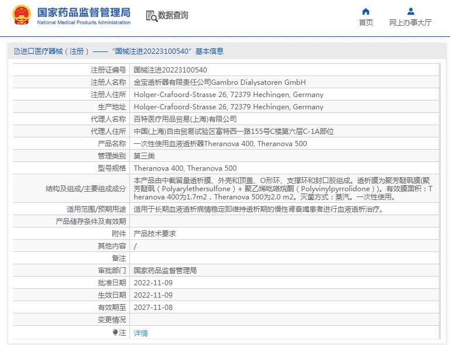
Task: Click the 第三类 management category value
Action: tap(145, 156)
